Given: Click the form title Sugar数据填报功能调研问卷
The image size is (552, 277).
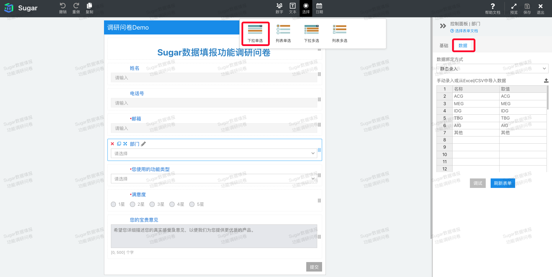Looking at the screenshot, I should [214, 52].
